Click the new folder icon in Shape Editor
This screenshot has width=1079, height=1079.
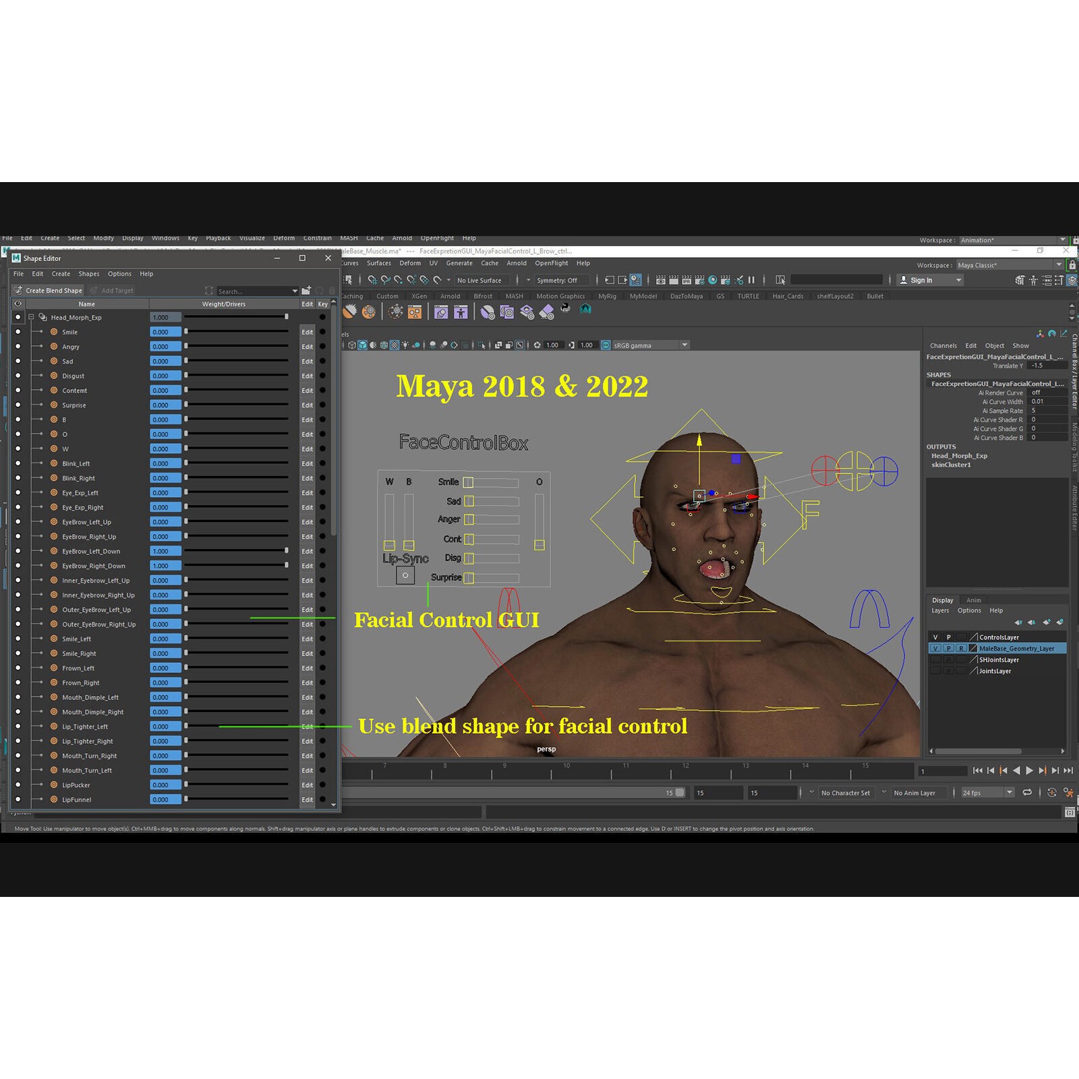pyautogui.click(x=306, y=291)
